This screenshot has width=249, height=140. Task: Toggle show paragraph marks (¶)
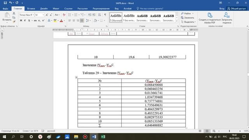(105, 15)
